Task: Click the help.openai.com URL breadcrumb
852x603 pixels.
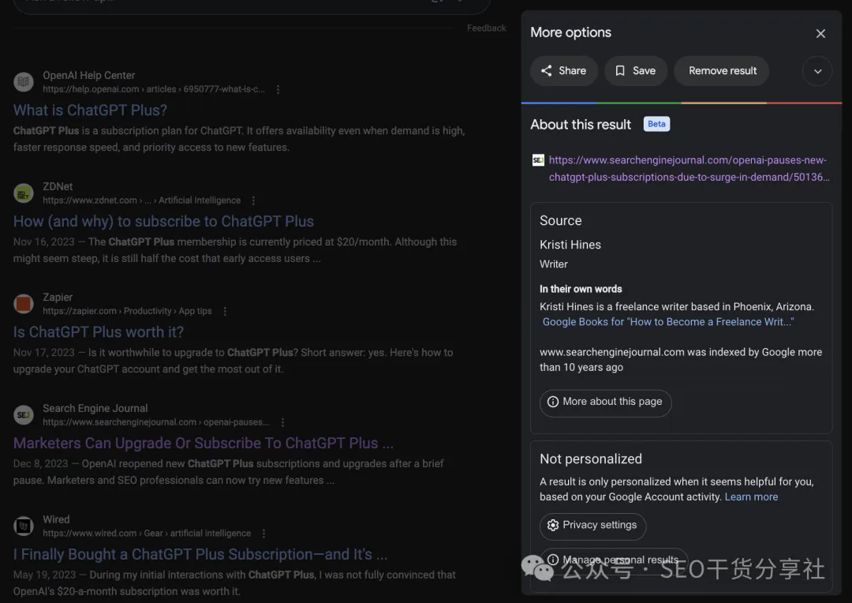Action: (154, 89)
